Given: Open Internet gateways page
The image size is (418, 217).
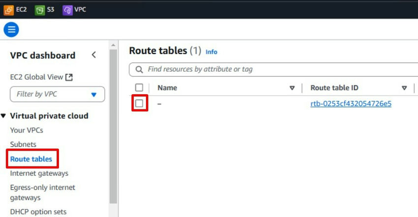Looking at the screenshot, I should point(39,173).
